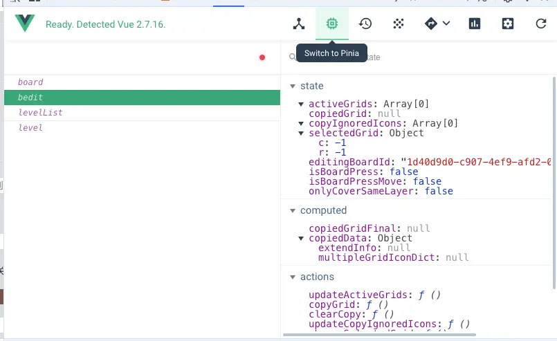Expand the activeGrids array
This screenshot has width=557, height=341.
pyautogui.click(x=301, y=104)
